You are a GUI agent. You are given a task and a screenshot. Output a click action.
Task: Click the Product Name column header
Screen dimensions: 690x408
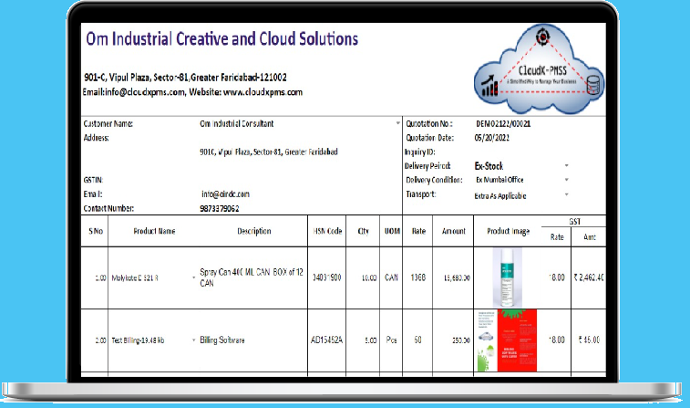click(x=154, y=231)
